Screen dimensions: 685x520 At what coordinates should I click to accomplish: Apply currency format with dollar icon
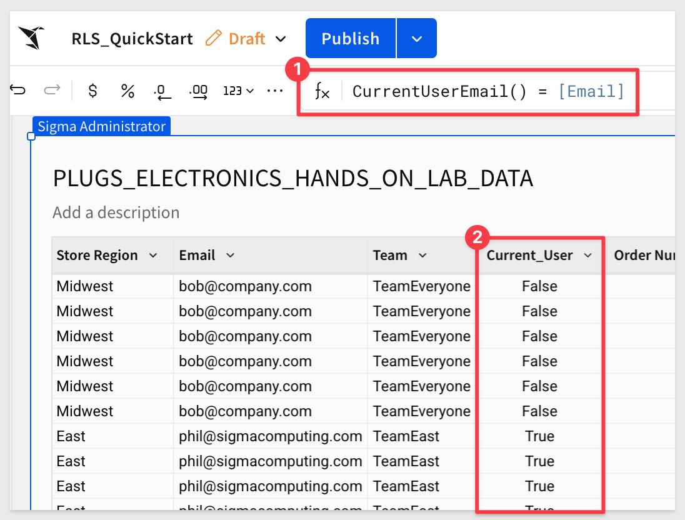tap(92, 91)
